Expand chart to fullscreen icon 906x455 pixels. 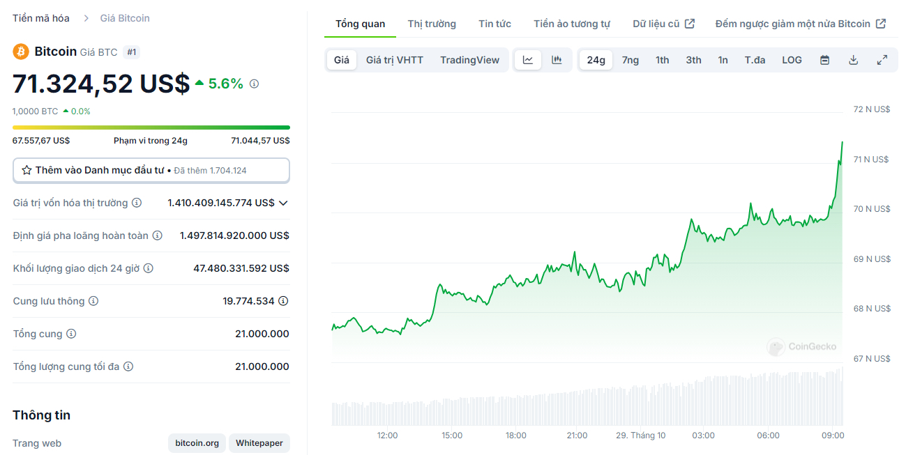coord(882,60)
